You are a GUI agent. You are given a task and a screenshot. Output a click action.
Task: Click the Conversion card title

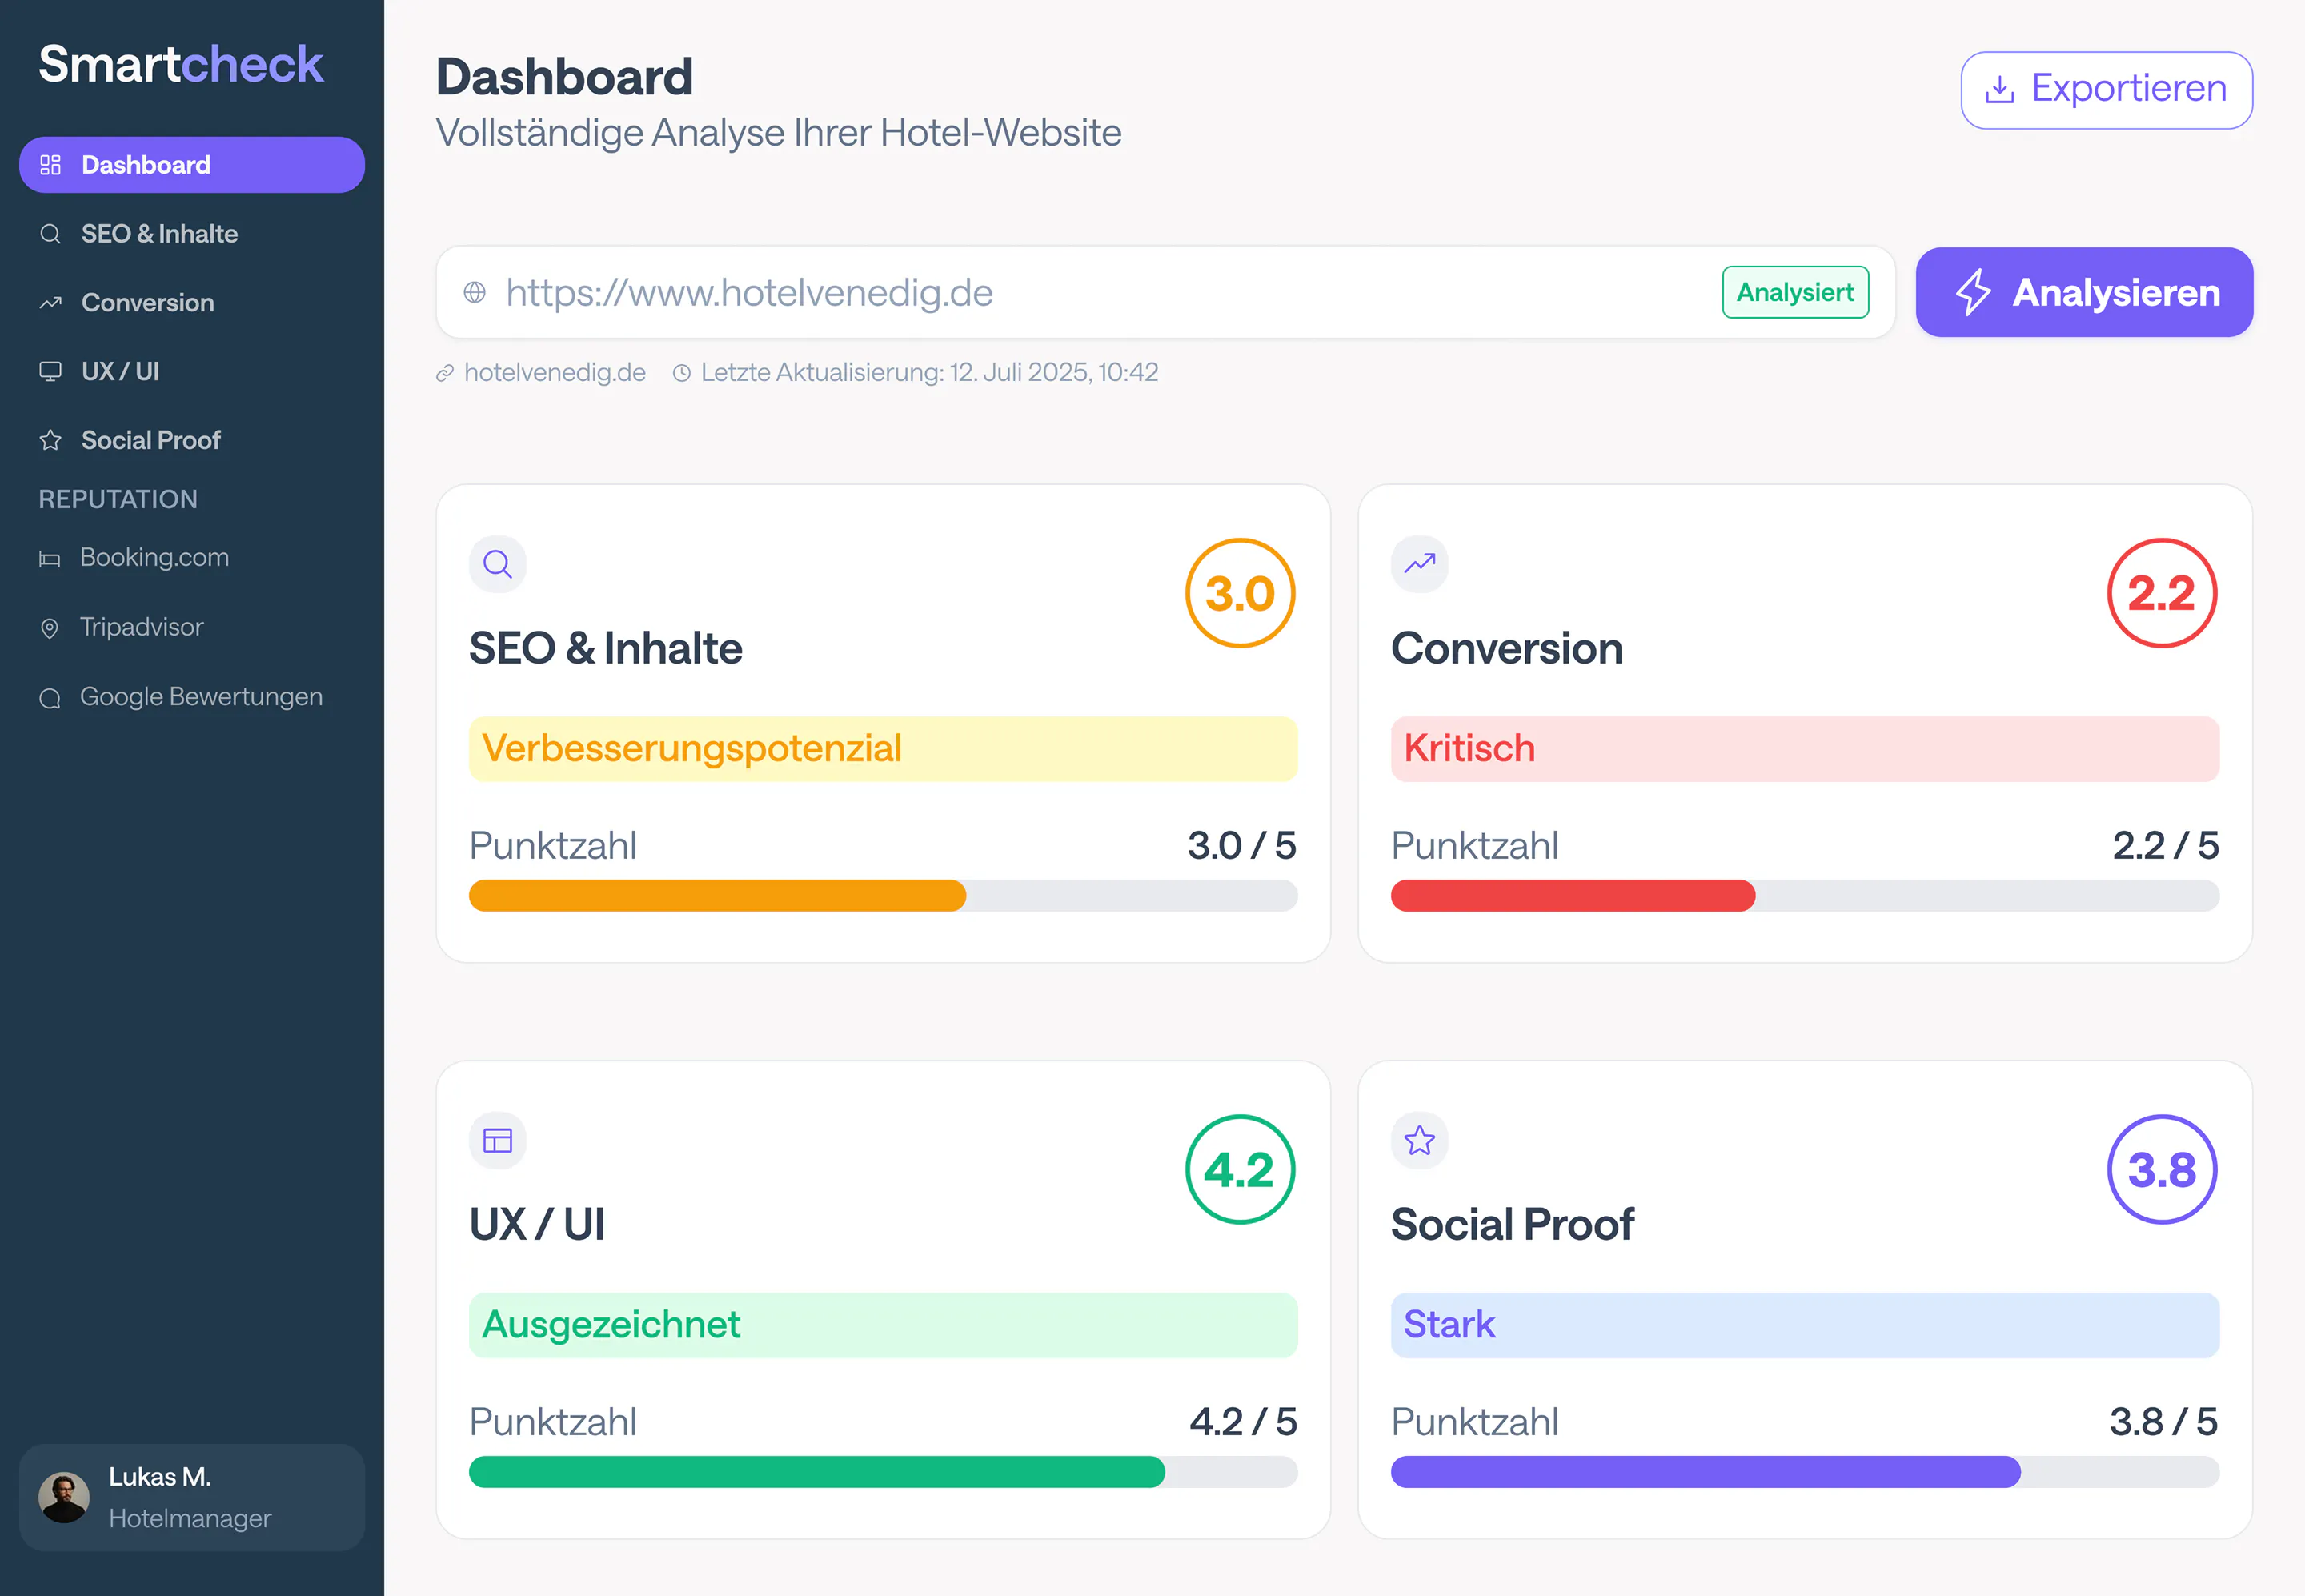tap(1507, 648)
